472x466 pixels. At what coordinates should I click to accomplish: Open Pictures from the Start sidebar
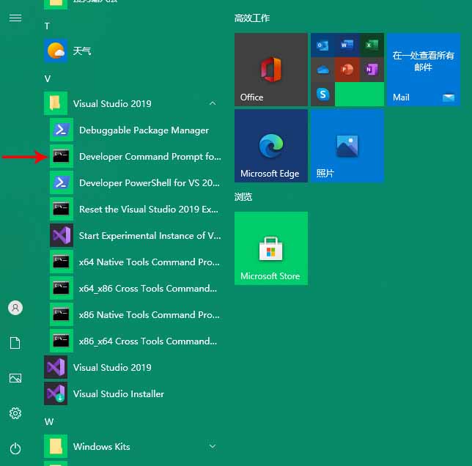point(15,378)
